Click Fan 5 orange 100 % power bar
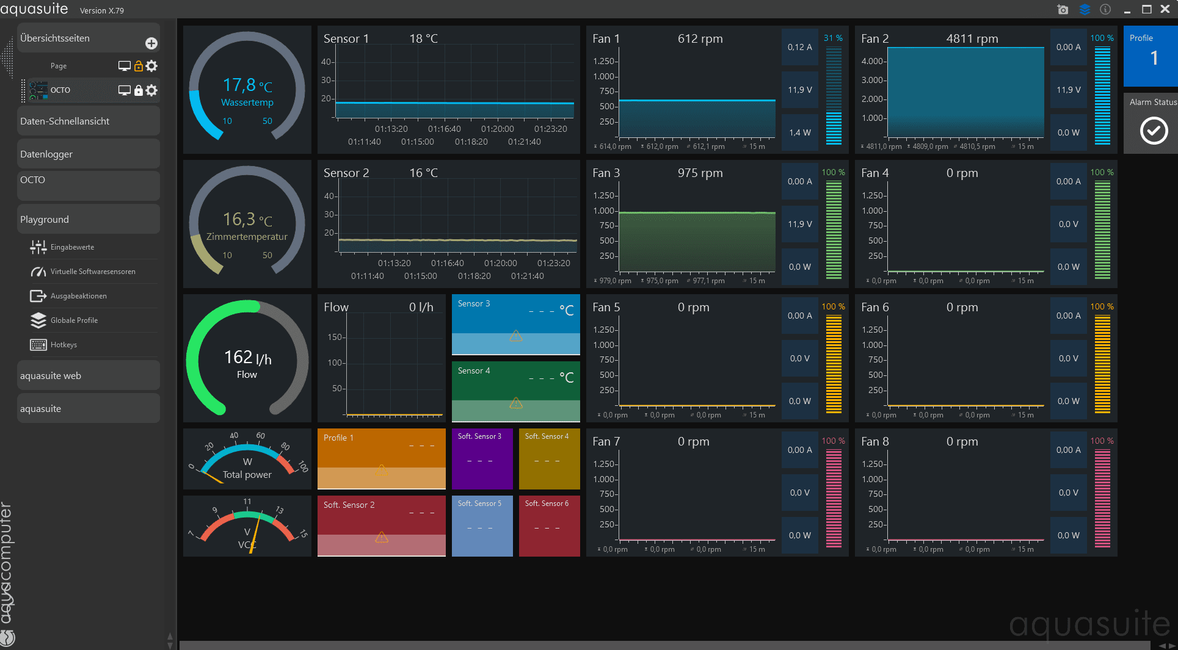1178x650 pixels. [x=834, y=364]
